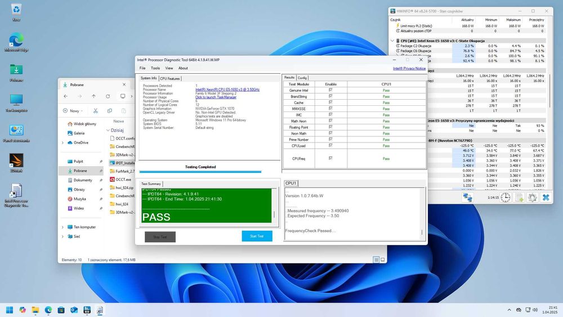Screen dimensions: 563x317
Task: Open About menu
Action: [183, 68]
